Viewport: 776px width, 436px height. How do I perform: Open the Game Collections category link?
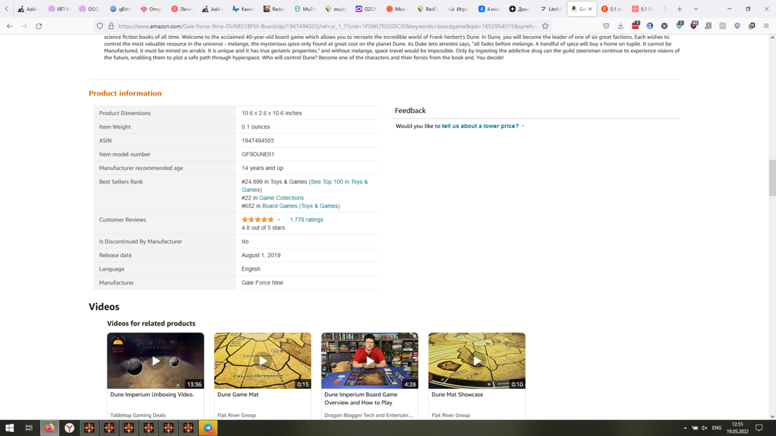pos(281,198)
